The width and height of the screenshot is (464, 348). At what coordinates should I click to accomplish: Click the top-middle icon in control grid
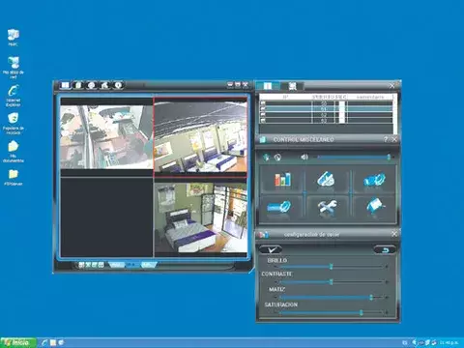[x=327, y=180]
